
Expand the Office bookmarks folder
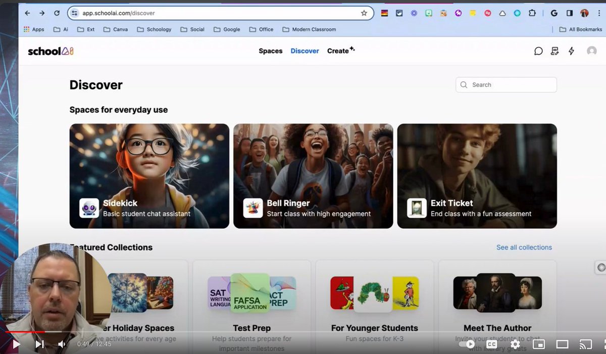point(261,29)
